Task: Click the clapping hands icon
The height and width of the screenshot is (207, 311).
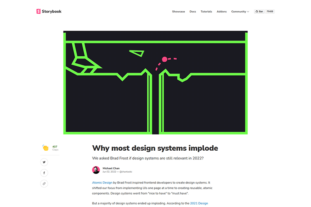Action: coord(46,148)
